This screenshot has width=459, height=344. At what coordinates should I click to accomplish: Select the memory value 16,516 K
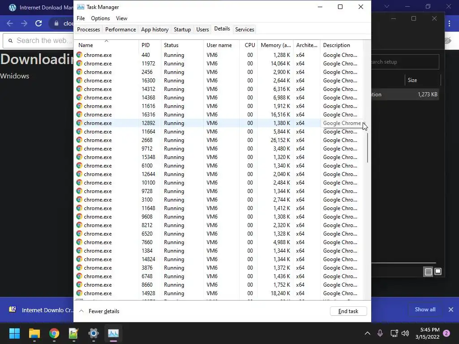point(280,115)
